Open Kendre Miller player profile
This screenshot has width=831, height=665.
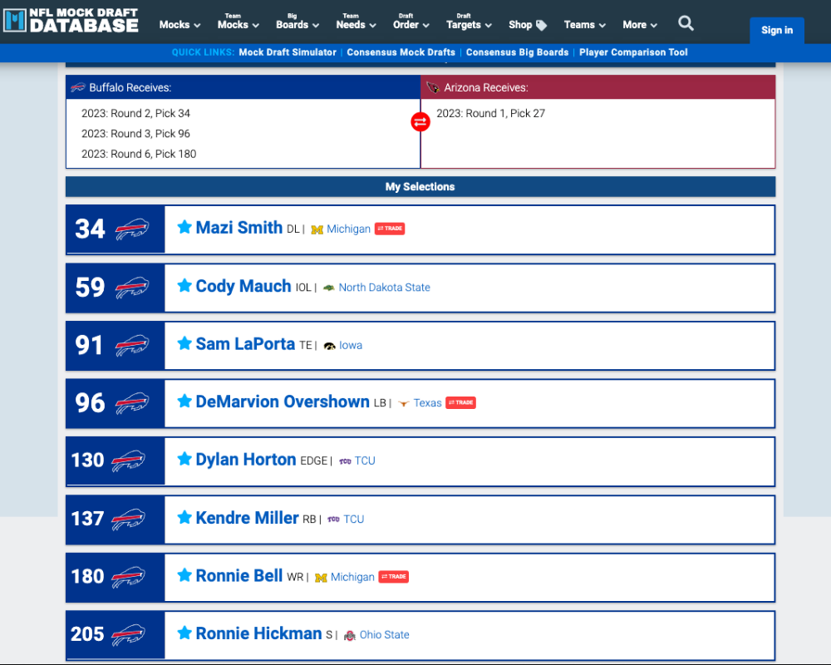[247, 518]
